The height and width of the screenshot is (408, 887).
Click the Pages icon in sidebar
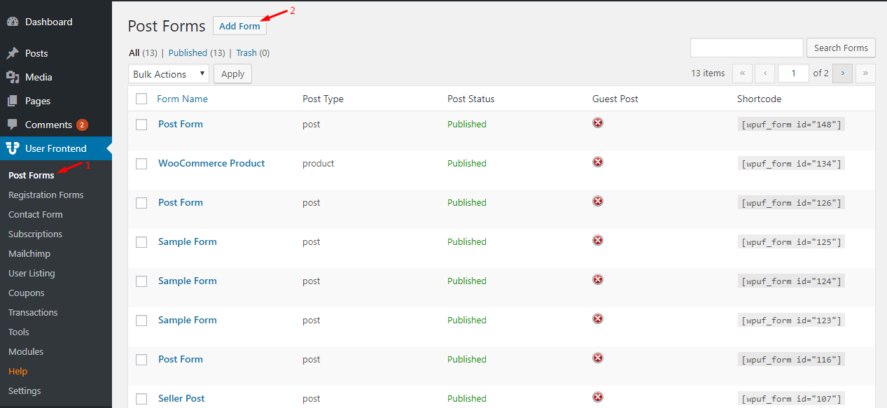[x=13, y=101]
